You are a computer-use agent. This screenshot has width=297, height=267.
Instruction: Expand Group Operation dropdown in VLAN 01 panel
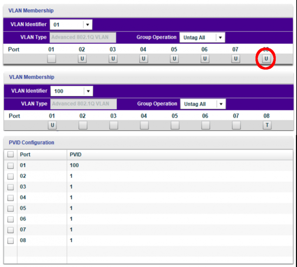coord(220,38)
